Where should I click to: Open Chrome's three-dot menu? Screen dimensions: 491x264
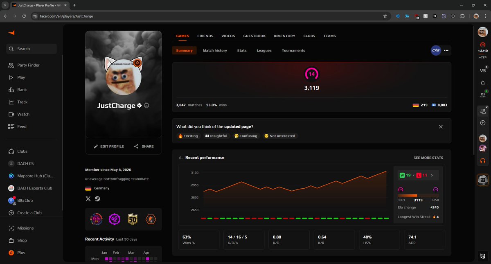[485, 16]
